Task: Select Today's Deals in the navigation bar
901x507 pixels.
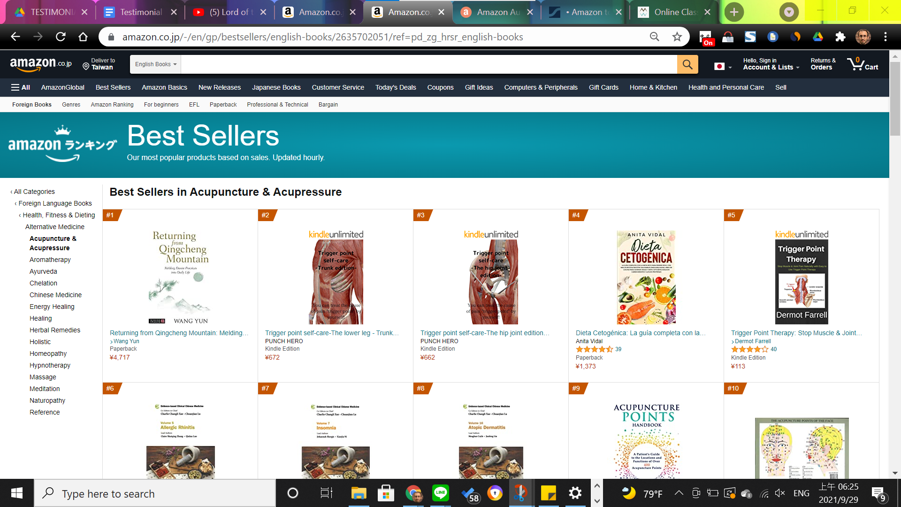Action: coord(396,87)
